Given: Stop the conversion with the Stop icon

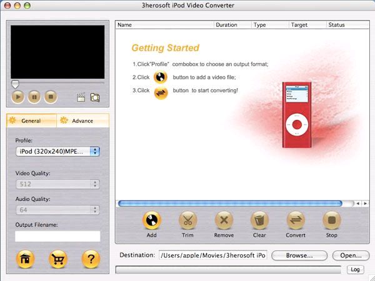Looking at the screenshot, I should (331, 220).
